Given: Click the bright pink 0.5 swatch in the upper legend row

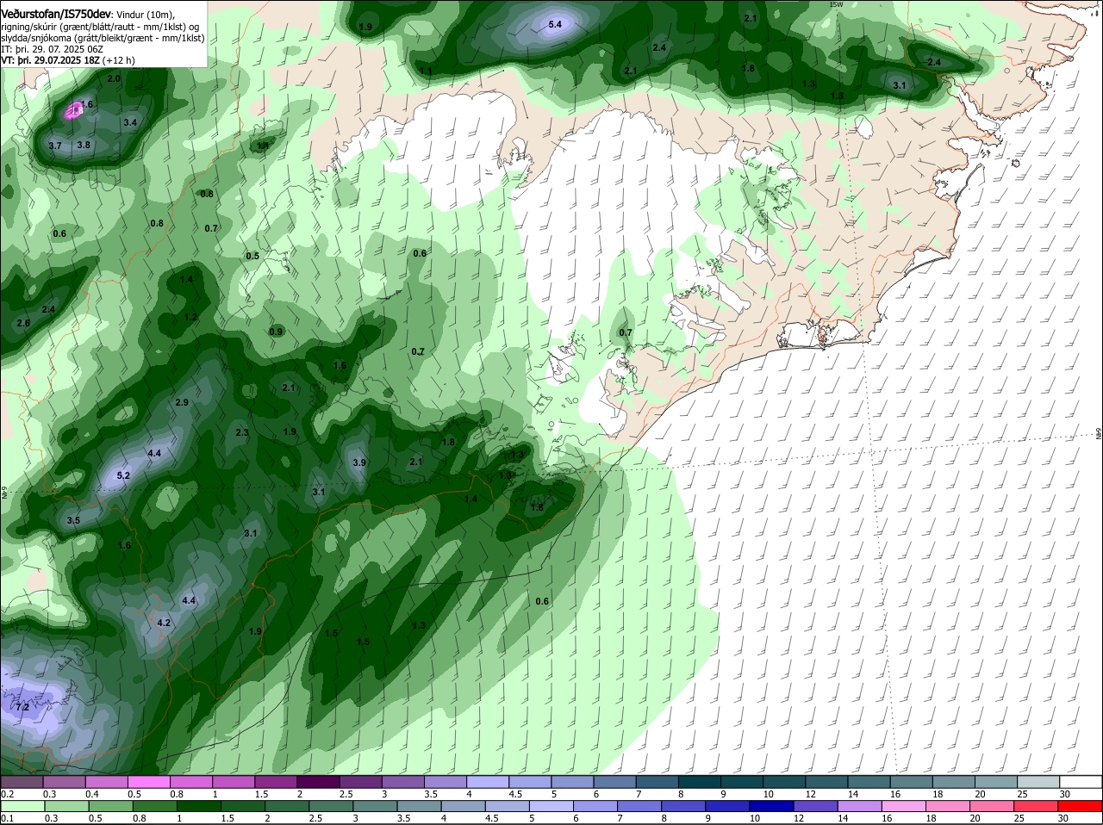Looking at the screenshot, I should (x=148, y=782).
